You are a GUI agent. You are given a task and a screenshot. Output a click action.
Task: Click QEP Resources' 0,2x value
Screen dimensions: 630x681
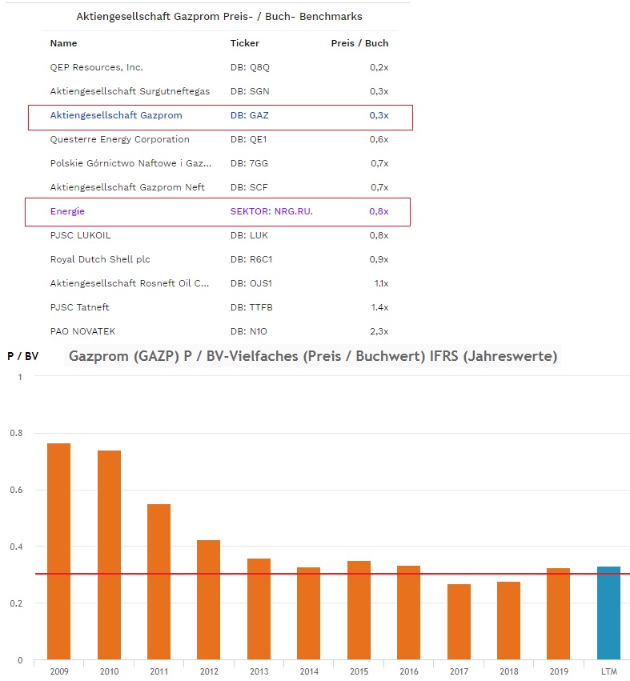coord(379,67)
